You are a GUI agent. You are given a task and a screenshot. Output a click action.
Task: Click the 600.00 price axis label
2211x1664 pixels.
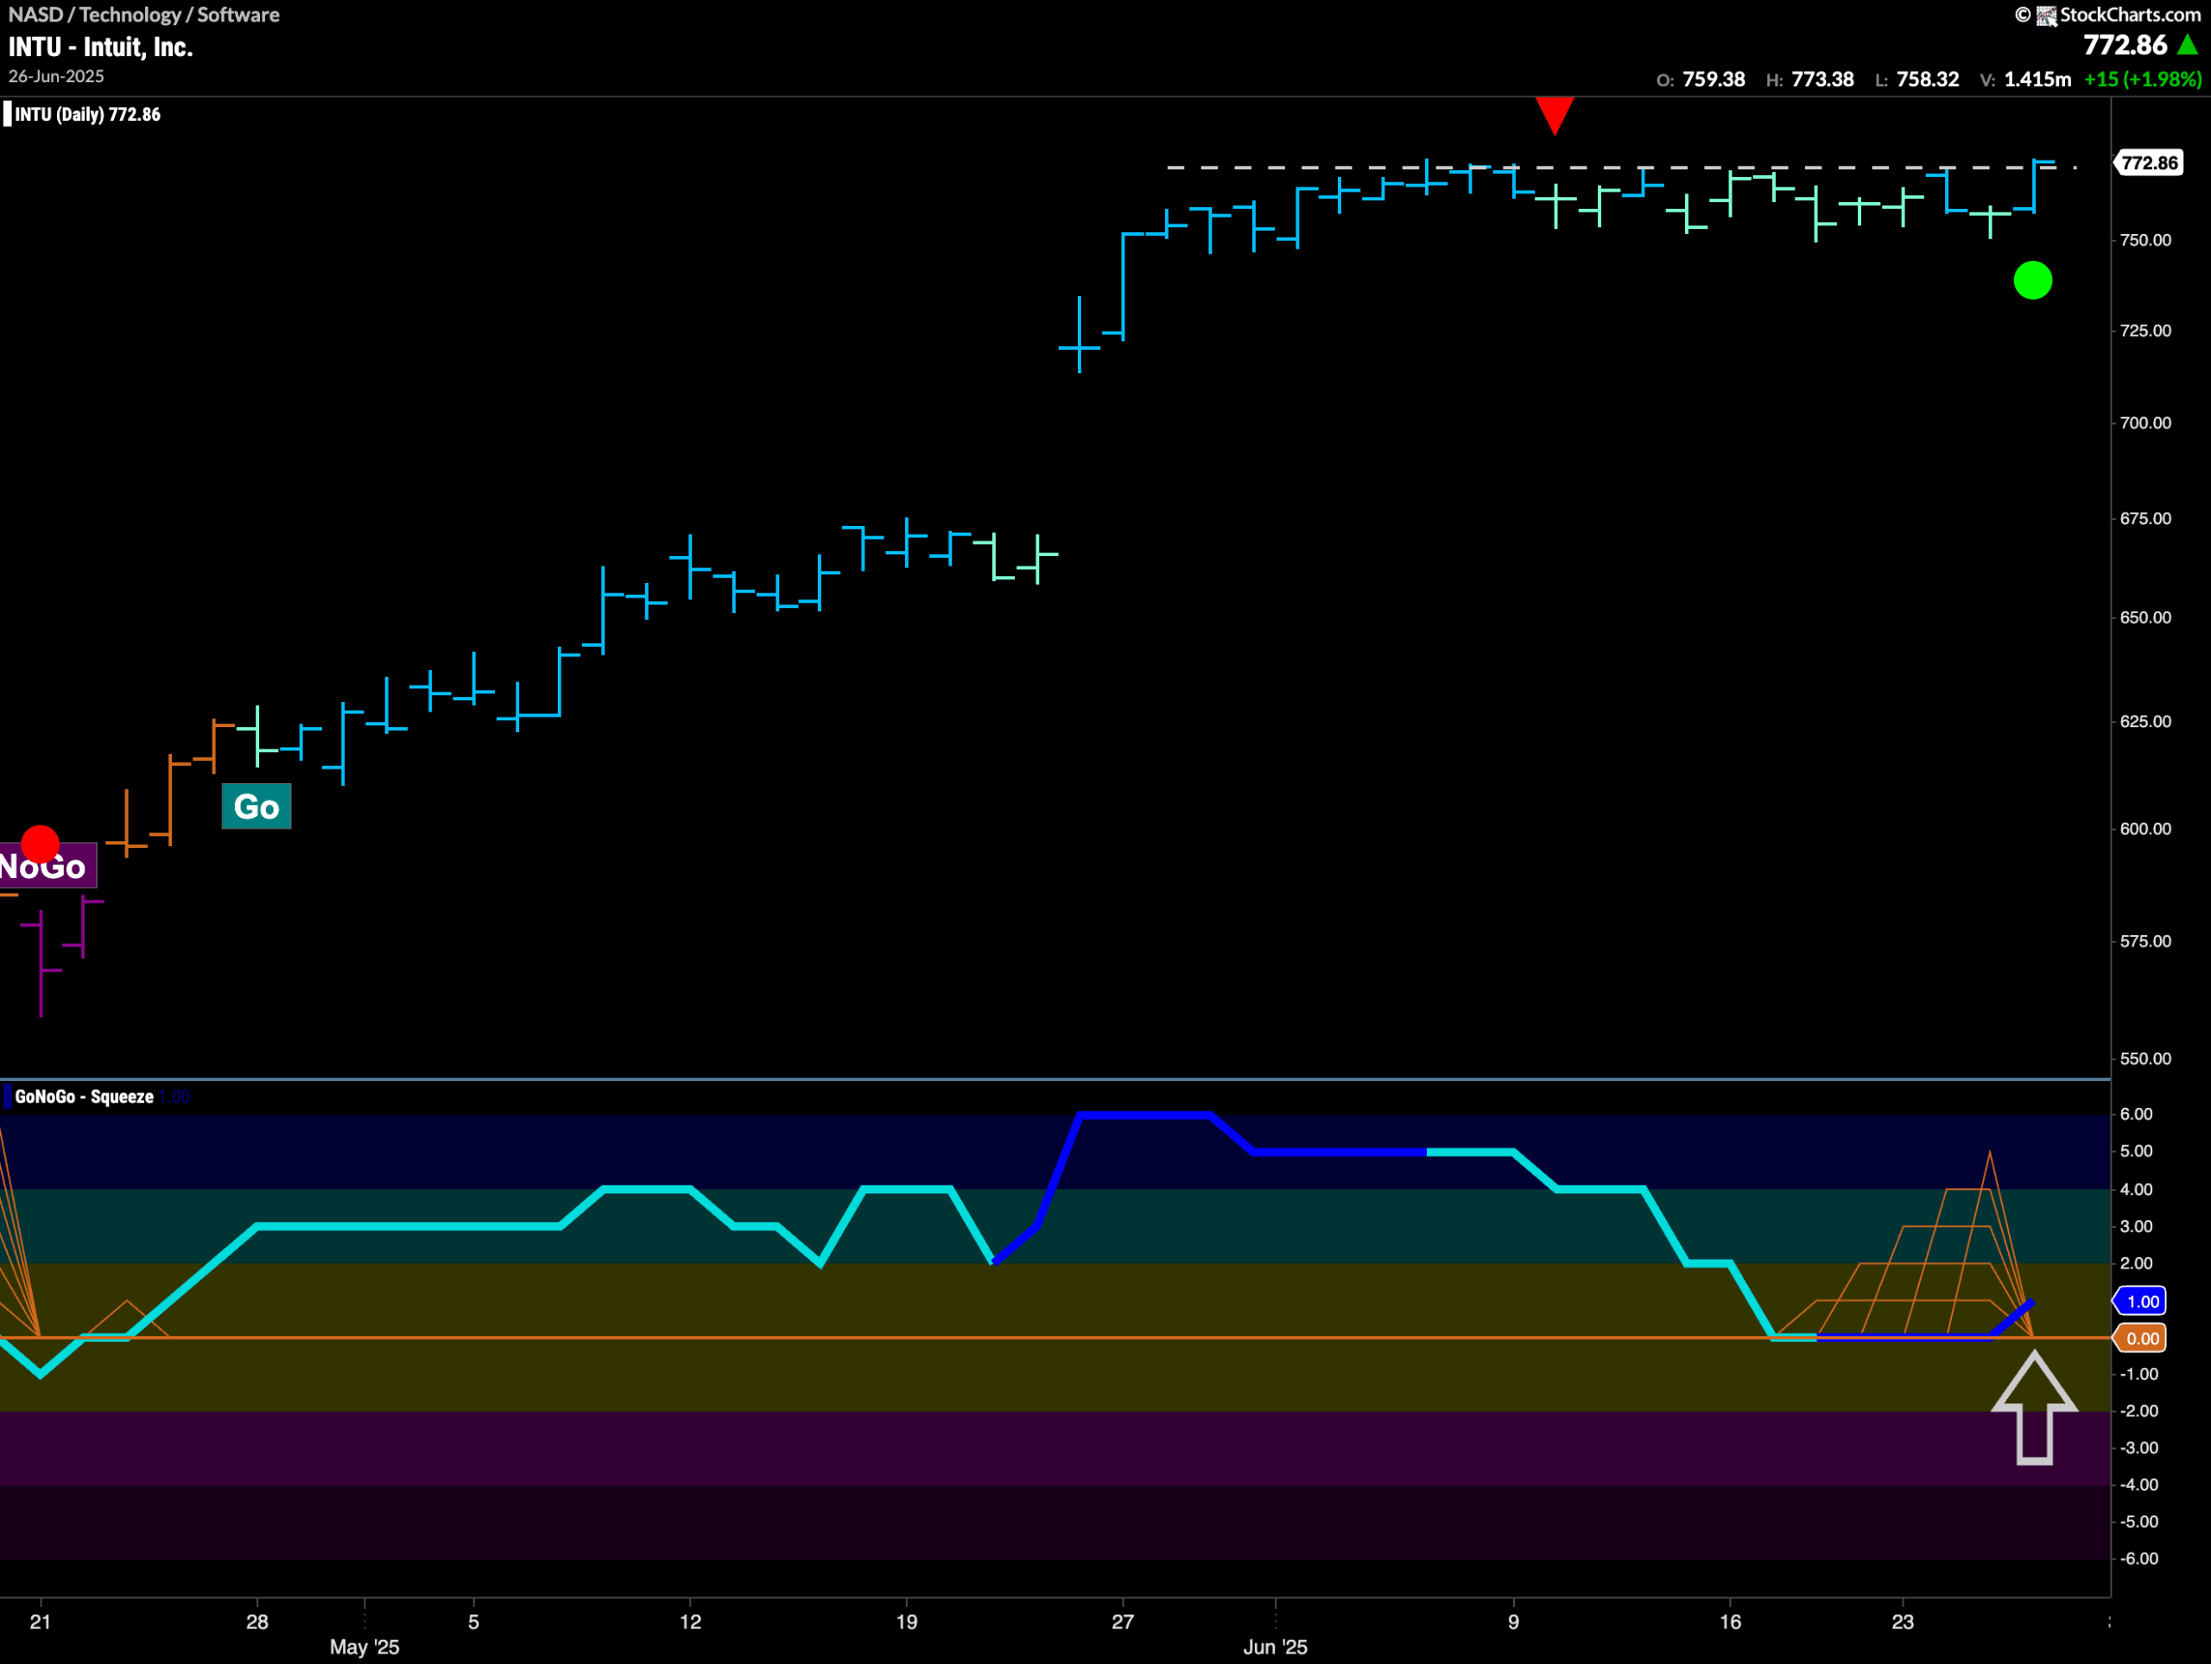pyautogui.click(x=2145, y=828)
